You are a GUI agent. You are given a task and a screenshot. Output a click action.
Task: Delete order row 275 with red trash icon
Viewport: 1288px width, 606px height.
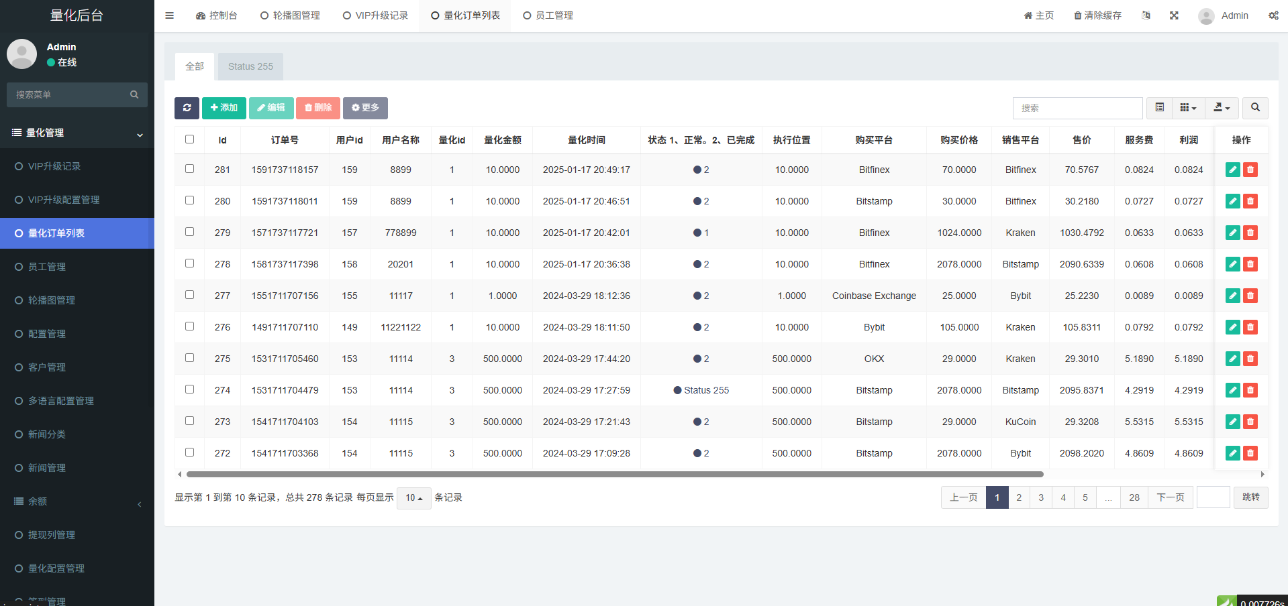pos(1250,359)
